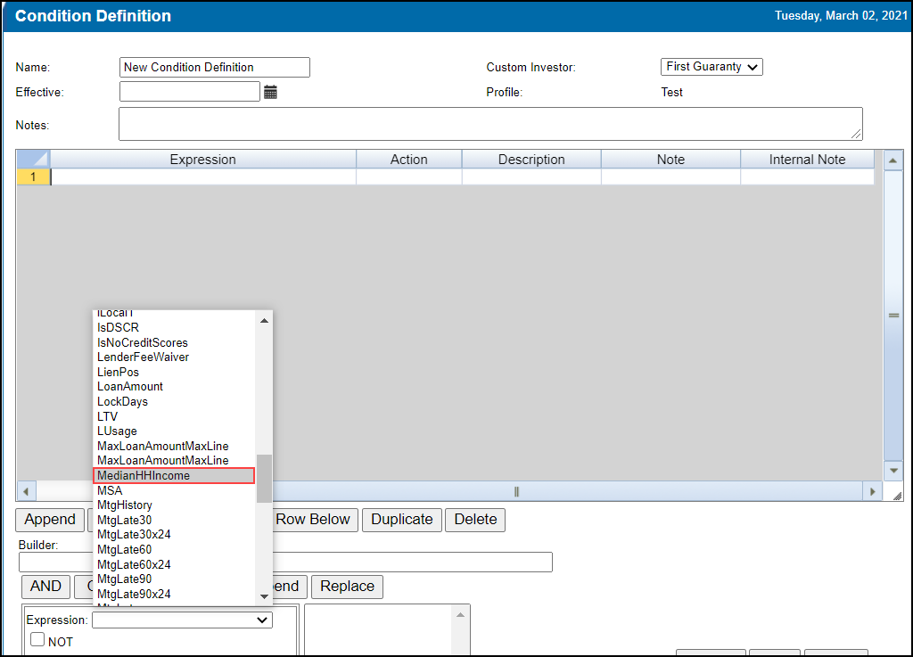Click the Effective date input field
Image resolution: width=913 pixels, height=657 pixels.
[190, 91]
